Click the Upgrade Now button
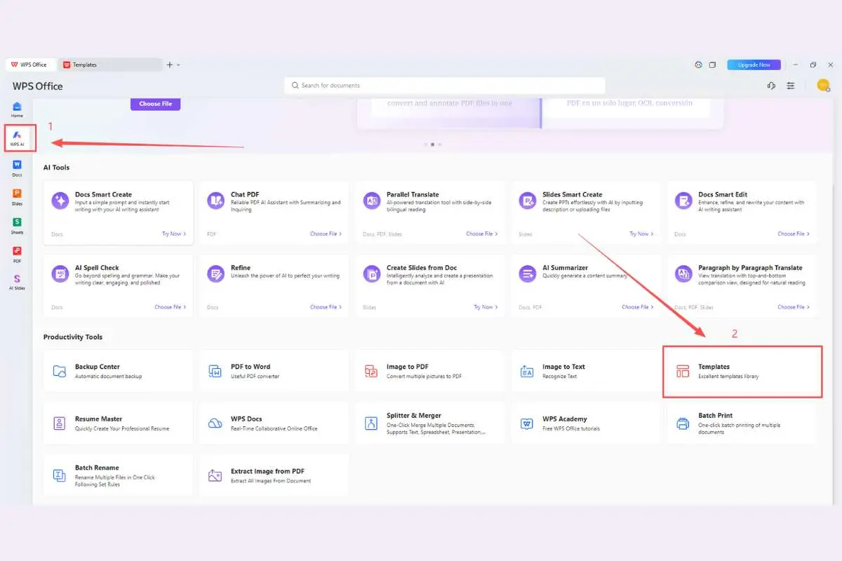Image resolution: width=842 pixels, height=561 pixels. (x=754, y=65)
